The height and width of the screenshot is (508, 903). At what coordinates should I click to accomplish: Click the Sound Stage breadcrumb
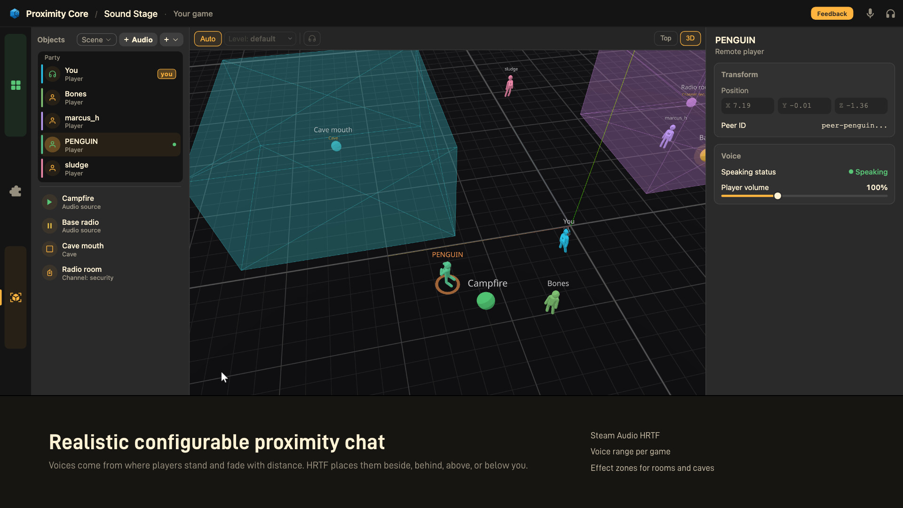coord(131,14)
